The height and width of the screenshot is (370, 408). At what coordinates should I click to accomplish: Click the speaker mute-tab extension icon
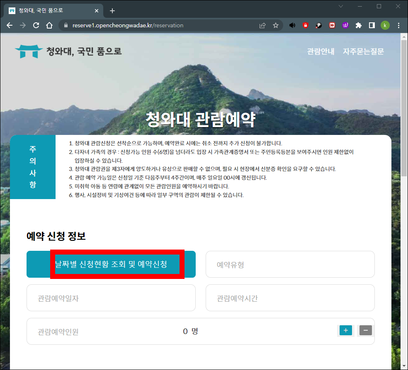(292, 25)
